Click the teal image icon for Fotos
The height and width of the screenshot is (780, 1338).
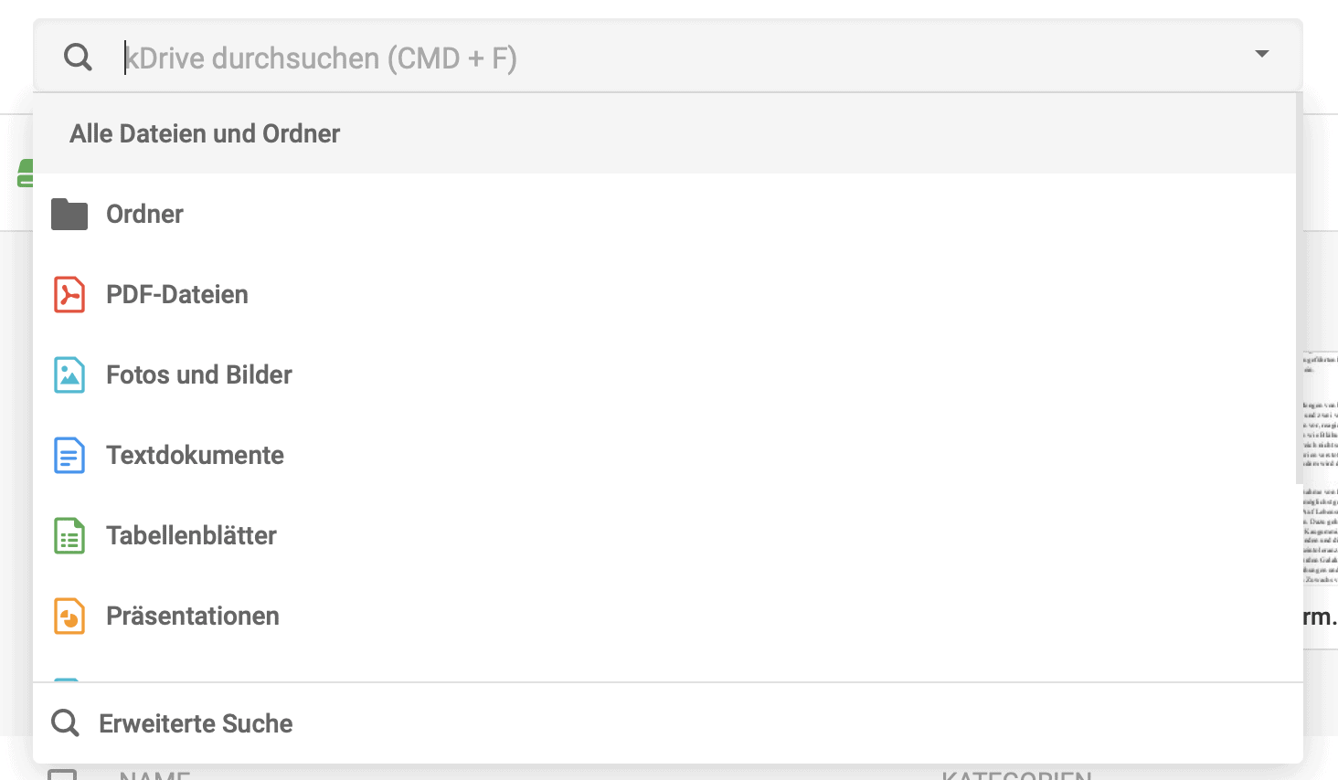pyautogui.click(x=69, y=375)
